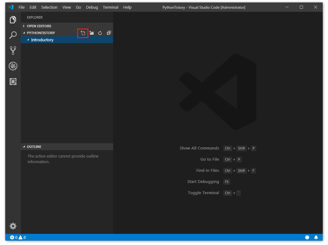This screenshot has width=328, height=245.
Task: Close the VS Code window
Action: click(x=316, y=7)
